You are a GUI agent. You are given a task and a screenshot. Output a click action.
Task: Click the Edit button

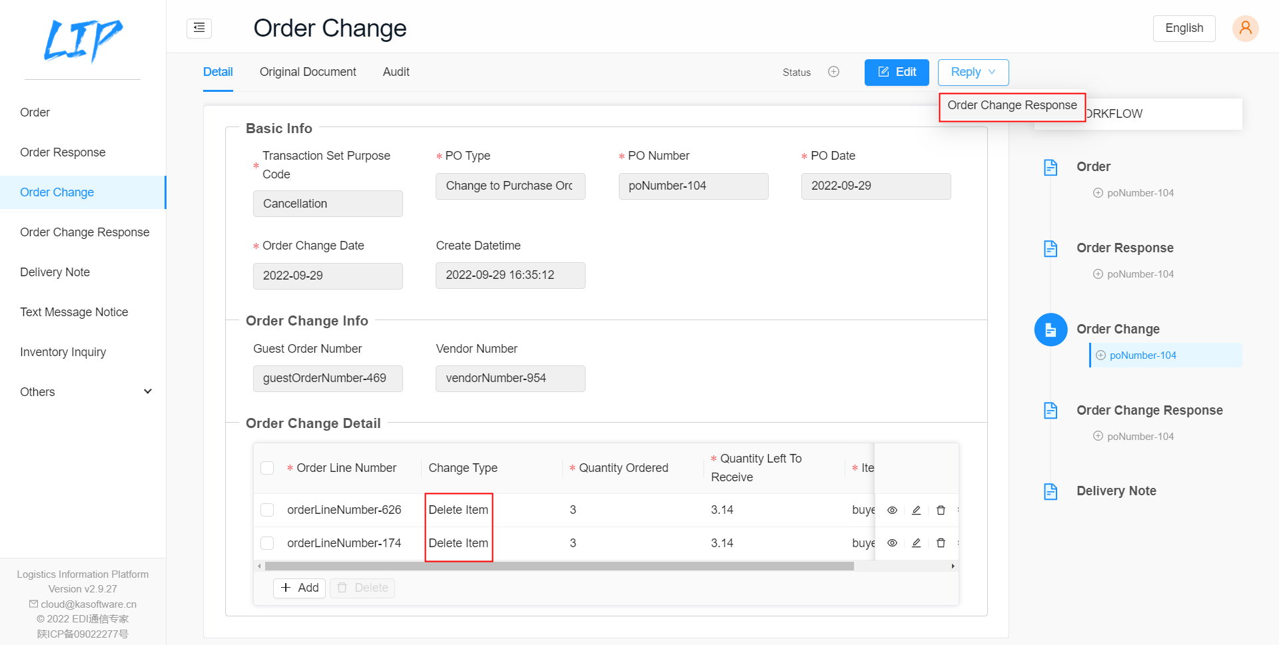(x=896, y=72)
